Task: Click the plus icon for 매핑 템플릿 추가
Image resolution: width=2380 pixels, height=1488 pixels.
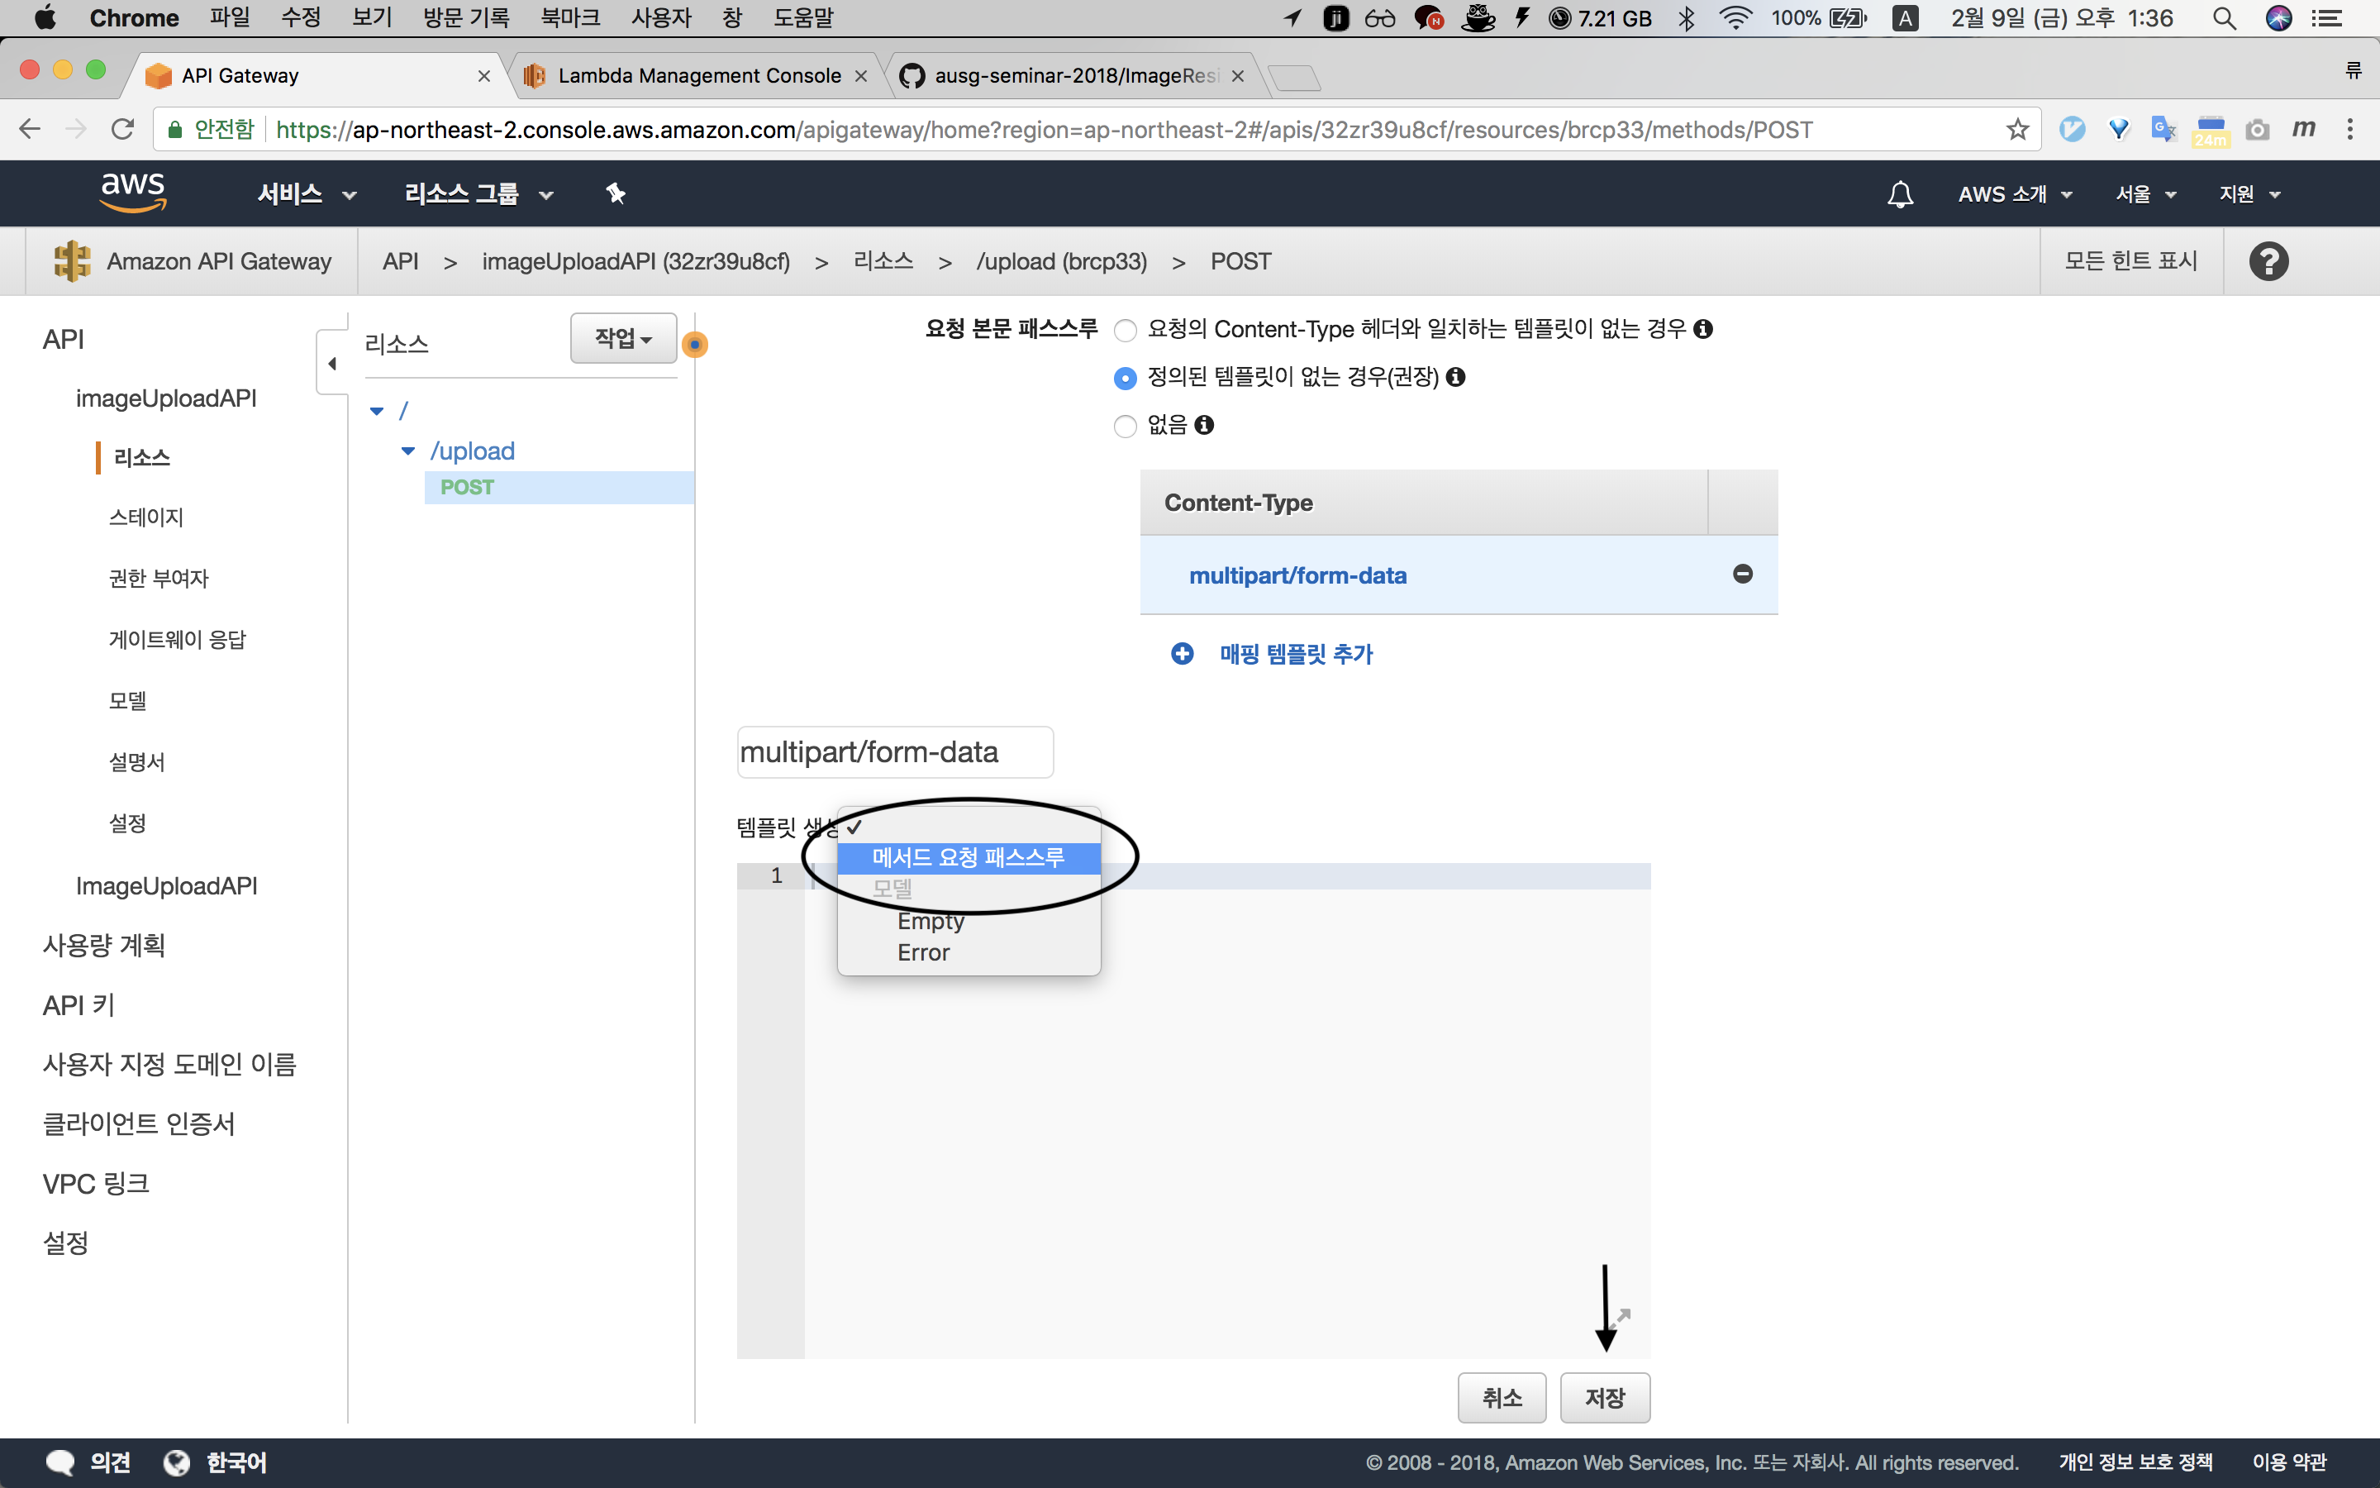Action: pyautogui.click(x=1182, y=653)
